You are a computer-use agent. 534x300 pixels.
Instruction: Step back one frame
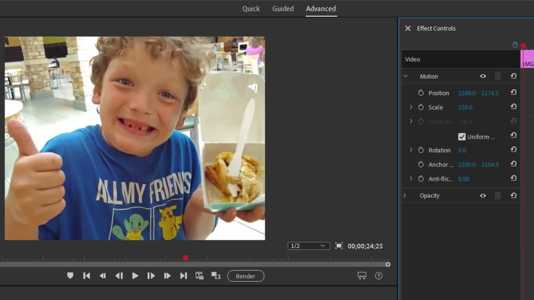119,276
